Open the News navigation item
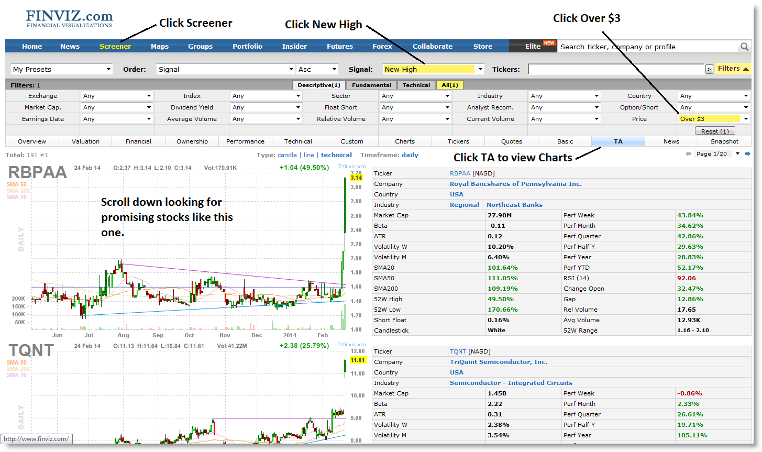This screenshot has height=452, width=762. click(70, 46)
